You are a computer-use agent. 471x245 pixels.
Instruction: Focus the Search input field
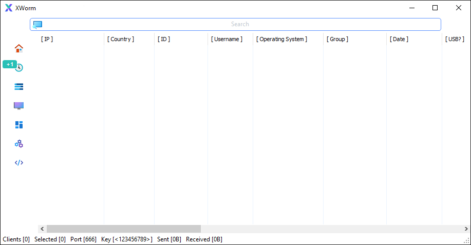click(239, 24)
